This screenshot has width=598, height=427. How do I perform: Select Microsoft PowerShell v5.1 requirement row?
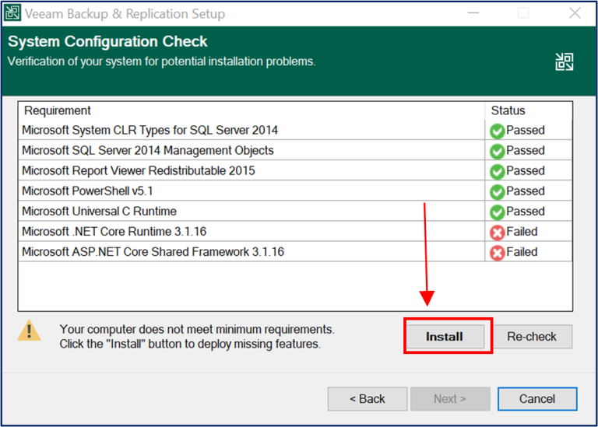coord(87,191)
